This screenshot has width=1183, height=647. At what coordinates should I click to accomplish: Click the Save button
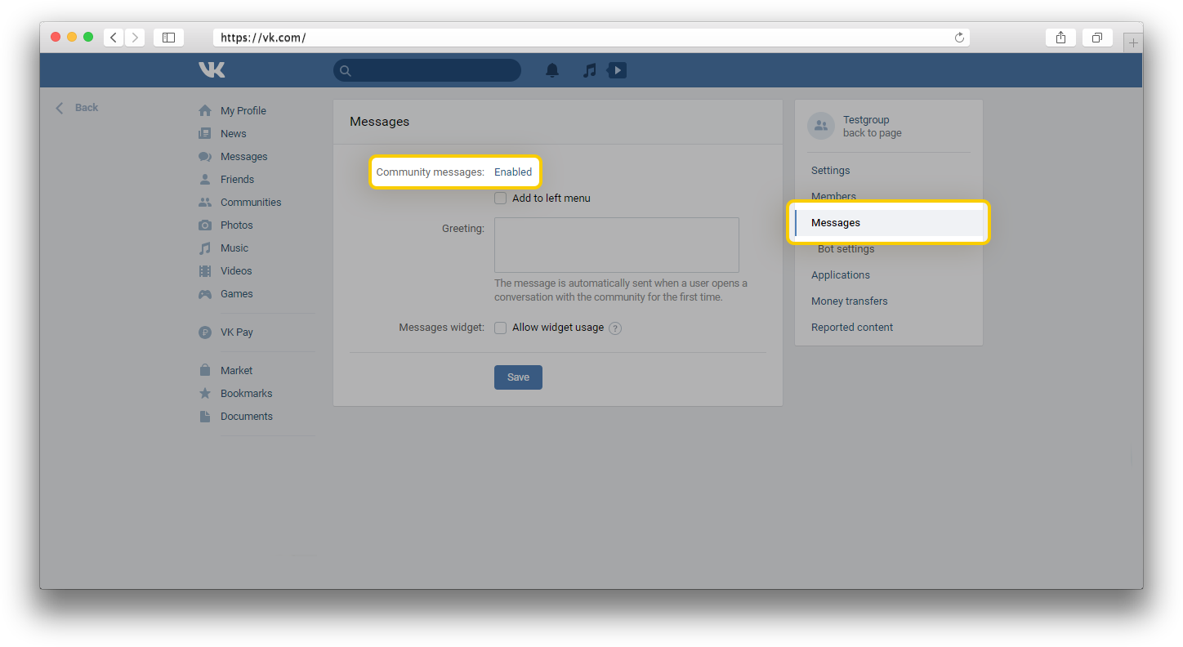tap(518, 377)
